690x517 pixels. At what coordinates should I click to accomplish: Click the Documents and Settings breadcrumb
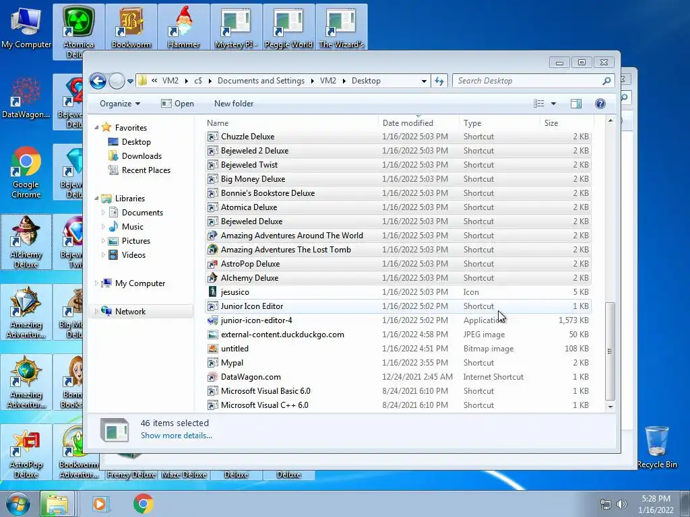pos(261,81)
